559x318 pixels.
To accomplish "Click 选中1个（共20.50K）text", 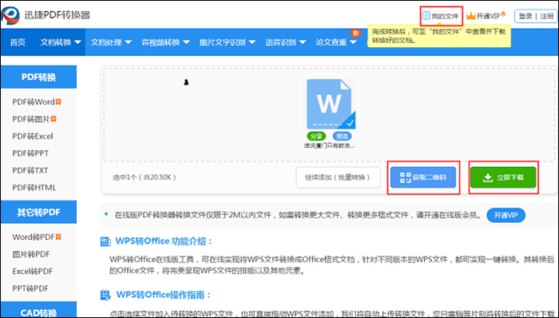I will 145,177.
